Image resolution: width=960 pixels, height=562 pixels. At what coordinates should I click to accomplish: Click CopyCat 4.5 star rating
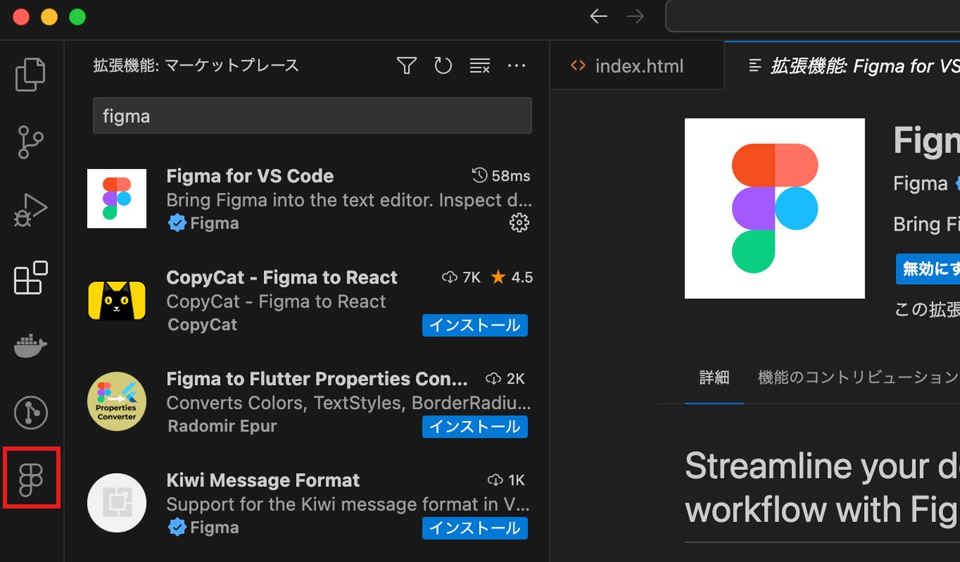[512, 277]
